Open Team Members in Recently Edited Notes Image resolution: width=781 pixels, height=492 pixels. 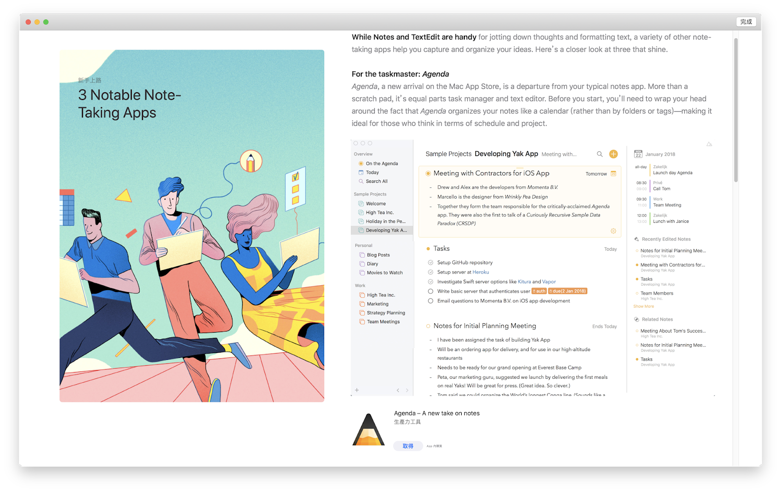(657, 294)
